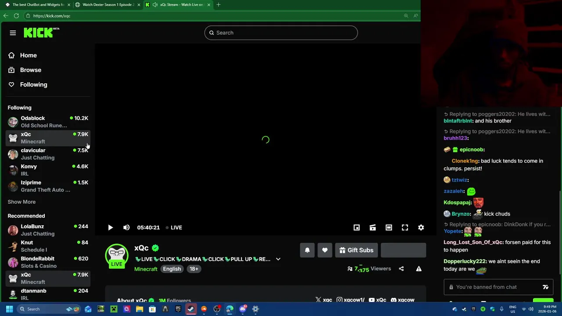Screen dimensions: 562x316
Task: Click the Gift Subs button
Action: click(356, 250)
